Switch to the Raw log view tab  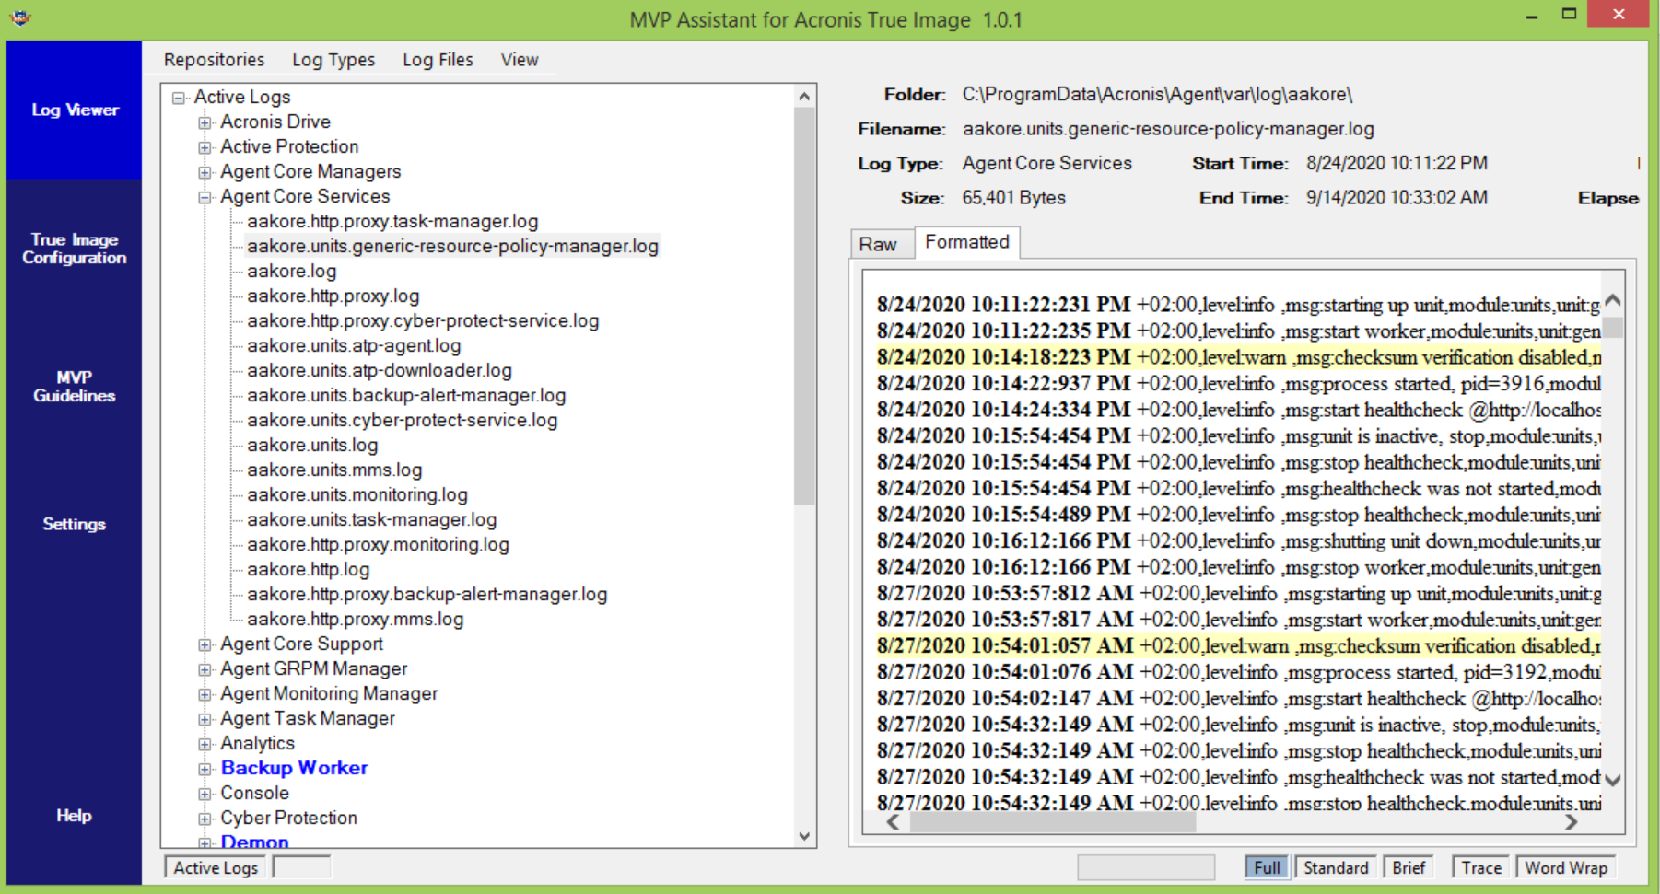tap(880, 243)
